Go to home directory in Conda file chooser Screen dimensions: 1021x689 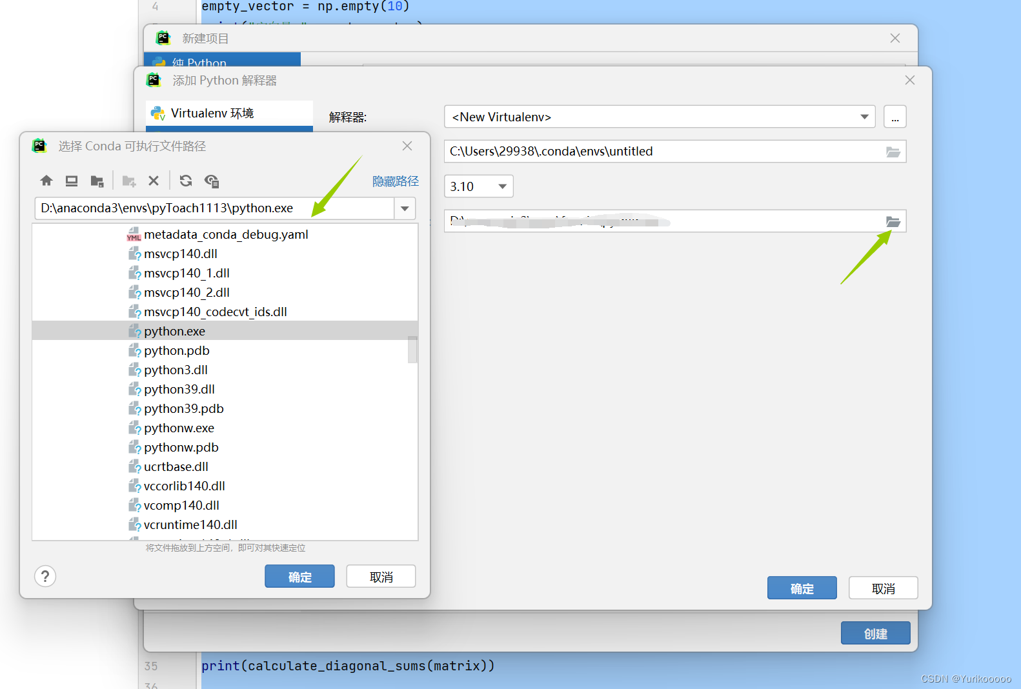coord(46,181)
